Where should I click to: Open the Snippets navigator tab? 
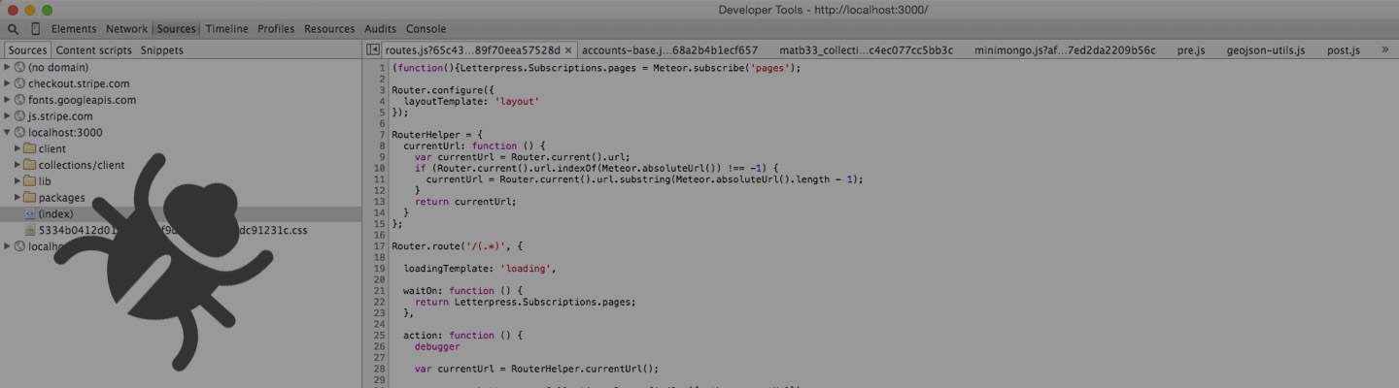coord(161,50)
